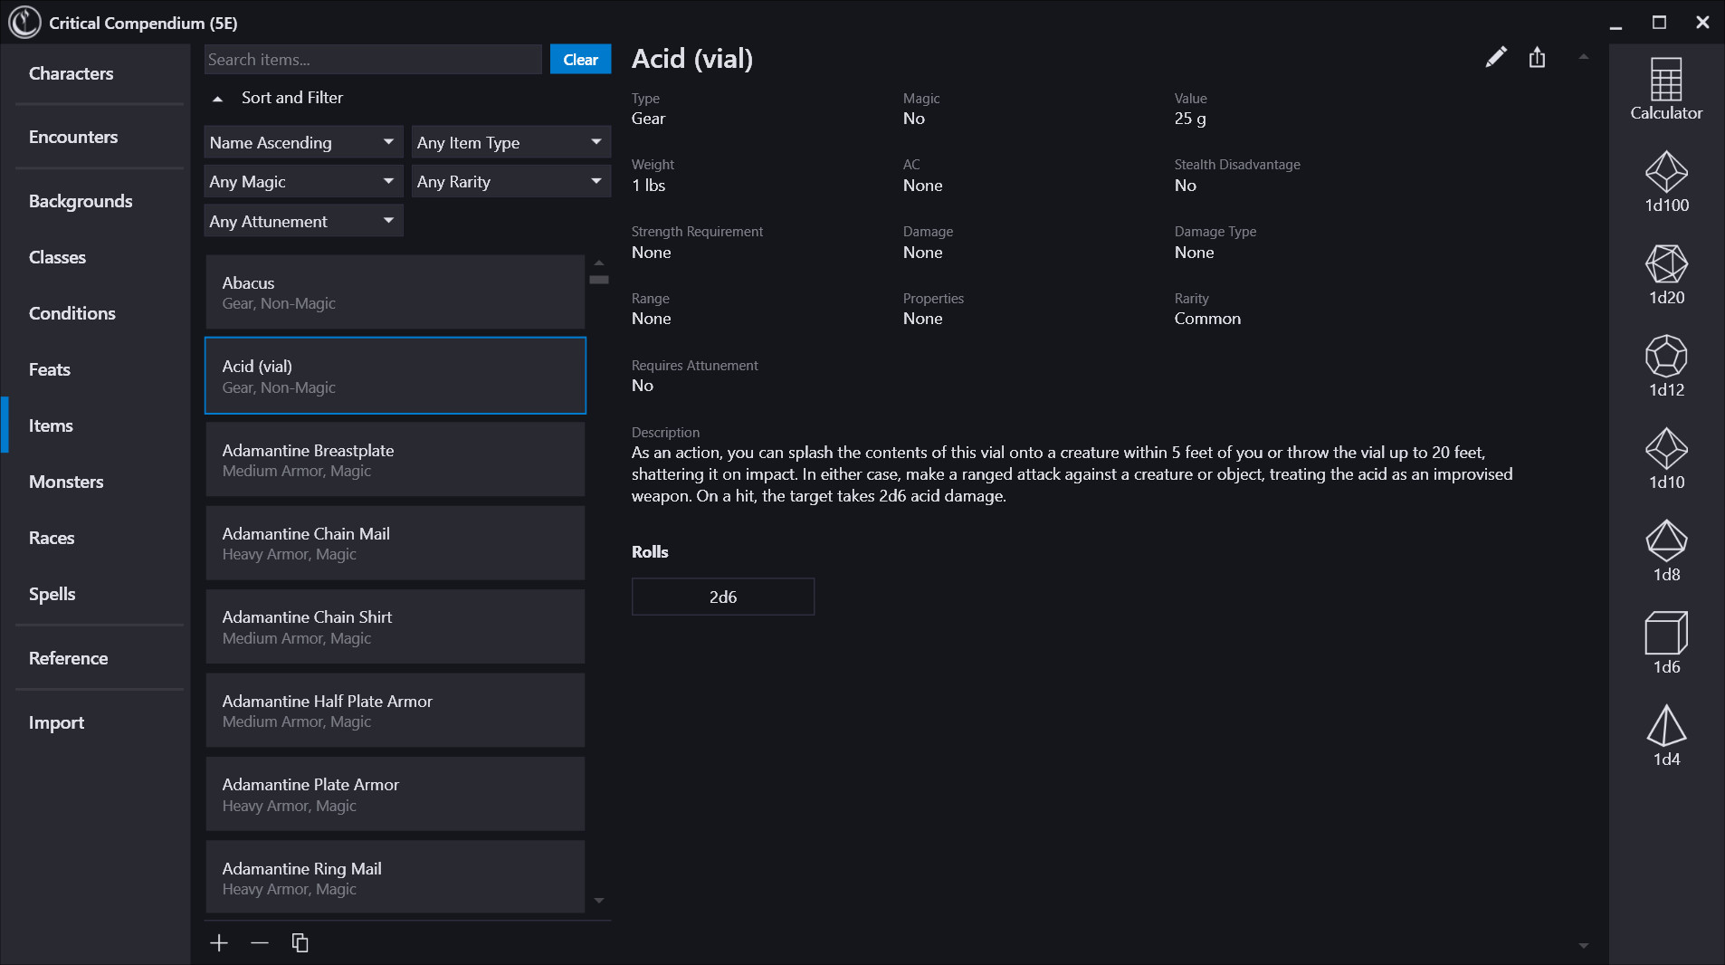This screenshot has width=1725, height=965.
Task: Open the Any Rarity dropdown
Action: [510, 181]
